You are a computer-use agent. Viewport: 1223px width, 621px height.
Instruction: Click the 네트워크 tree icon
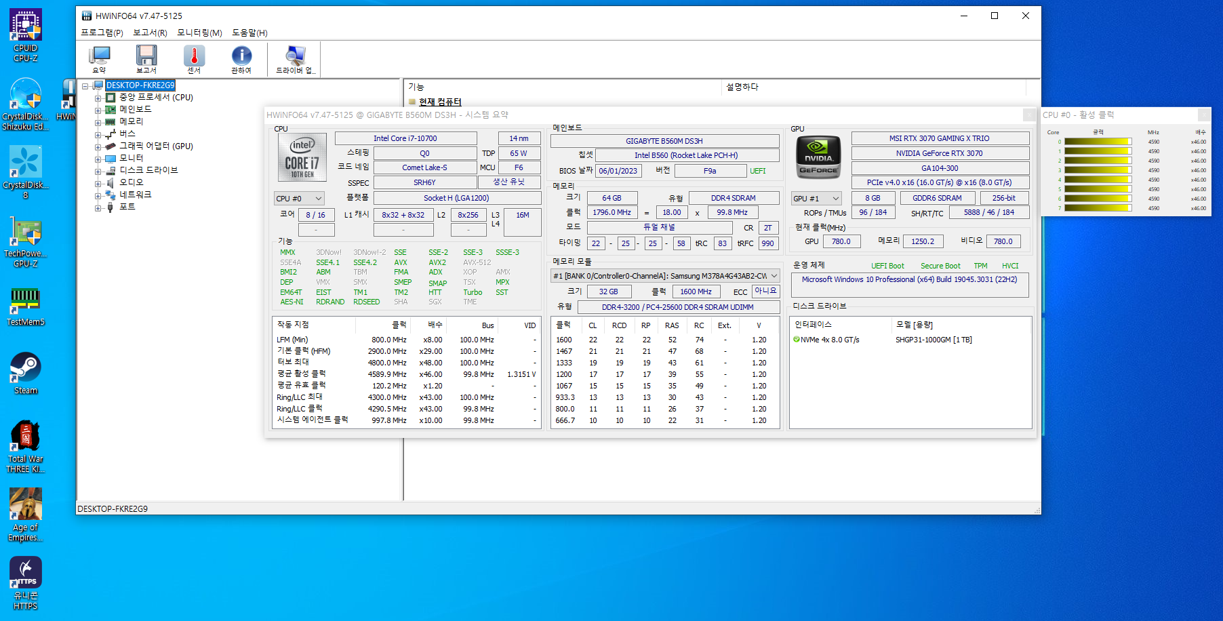point(111,195)
